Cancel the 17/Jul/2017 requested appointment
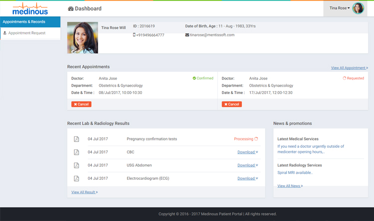The height and width of the screenshot is (221, 374). 231,104
